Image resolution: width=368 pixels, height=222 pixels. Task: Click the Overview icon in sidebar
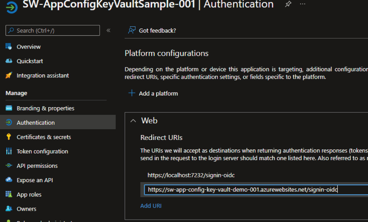click(9, 47)
